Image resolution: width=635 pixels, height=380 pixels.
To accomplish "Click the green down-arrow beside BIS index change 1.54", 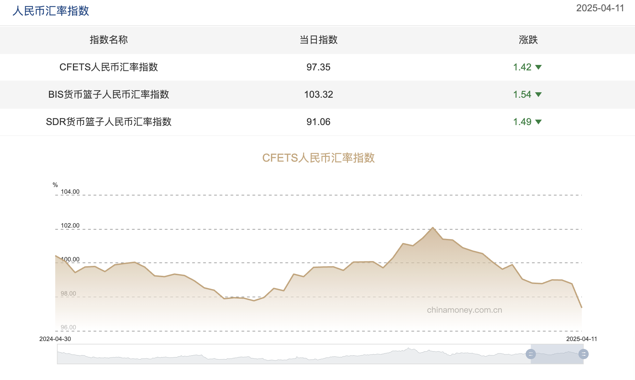I will (539, 95).
